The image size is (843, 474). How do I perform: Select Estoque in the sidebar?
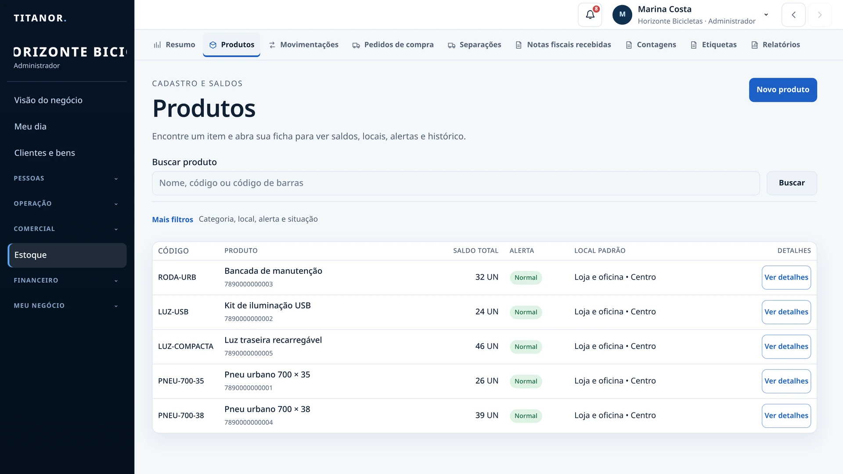tap(67, 255)
